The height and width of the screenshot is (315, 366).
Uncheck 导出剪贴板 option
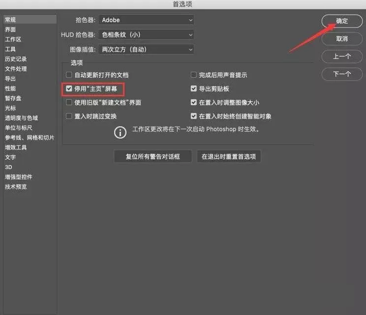click(x=193, y=88)
